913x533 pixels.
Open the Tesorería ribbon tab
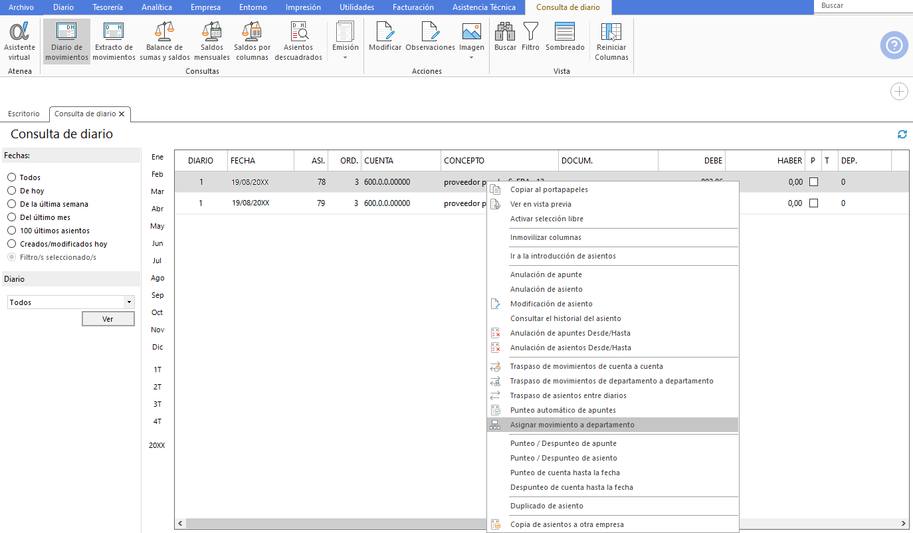[108, 7]
